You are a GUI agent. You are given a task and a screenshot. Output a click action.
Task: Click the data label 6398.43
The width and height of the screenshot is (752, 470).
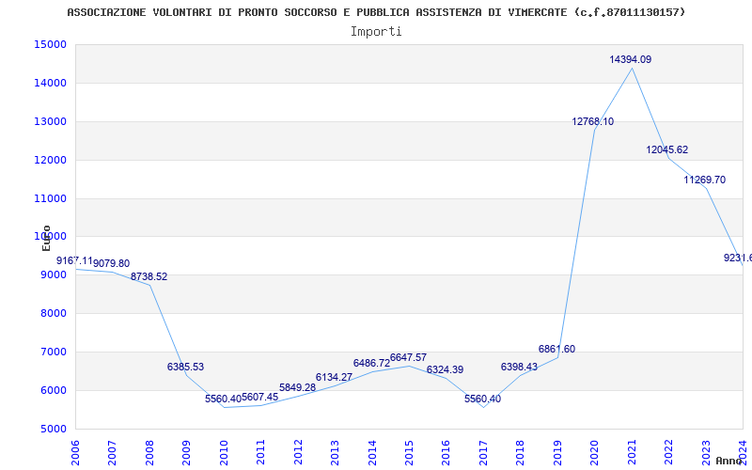click(520, 367)
